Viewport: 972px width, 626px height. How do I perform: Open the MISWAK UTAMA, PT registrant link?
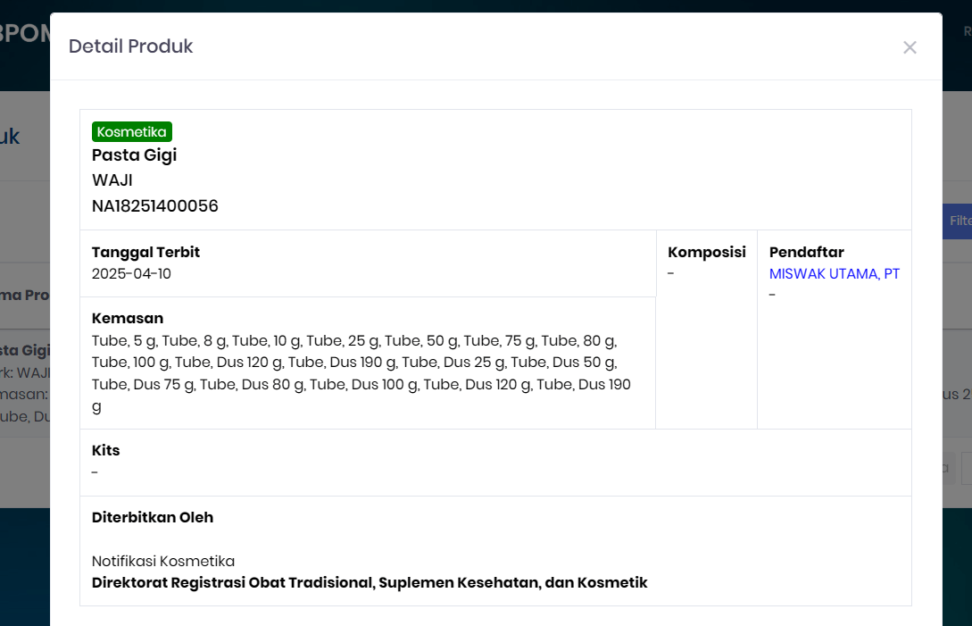coord(834,273)
